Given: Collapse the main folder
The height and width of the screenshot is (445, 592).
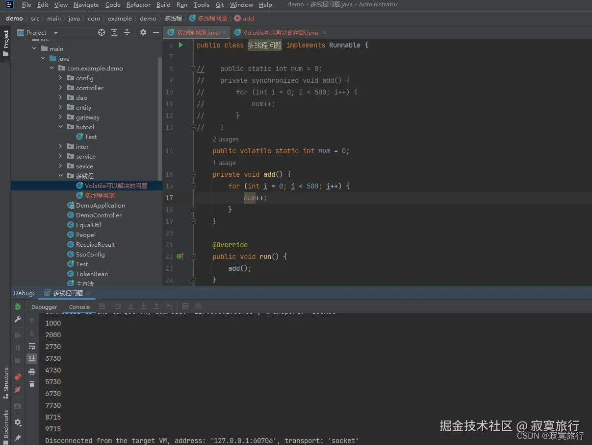Looking at the screenshot, I should [34, 48].
